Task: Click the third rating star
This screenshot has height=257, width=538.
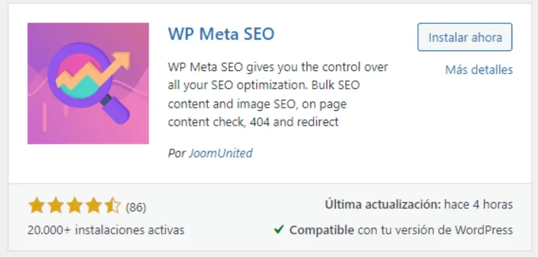Action: [75, 205]
